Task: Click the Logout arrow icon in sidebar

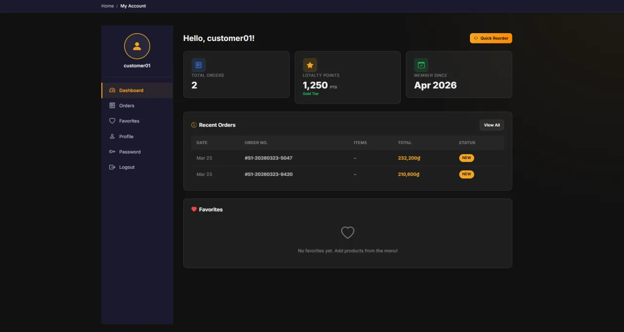Action: [x=112, y=167]
